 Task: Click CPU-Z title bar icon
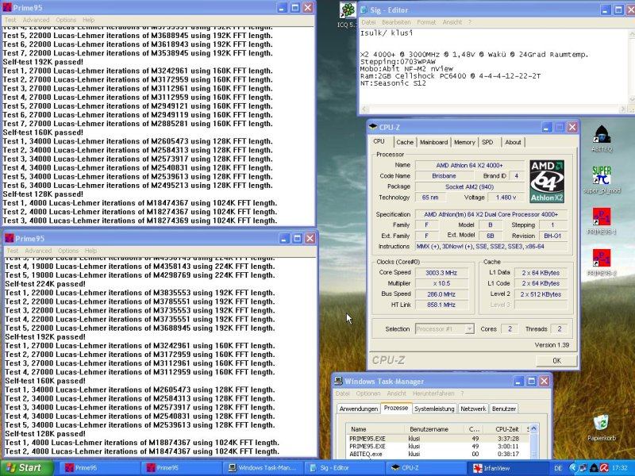(373, 127)
